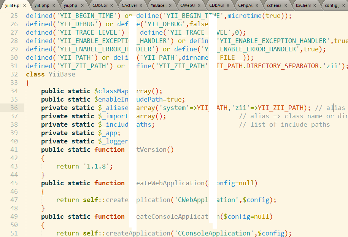This screenshot has height=237, width=348.
Task: Close the CActive tab
Action: 141,6
